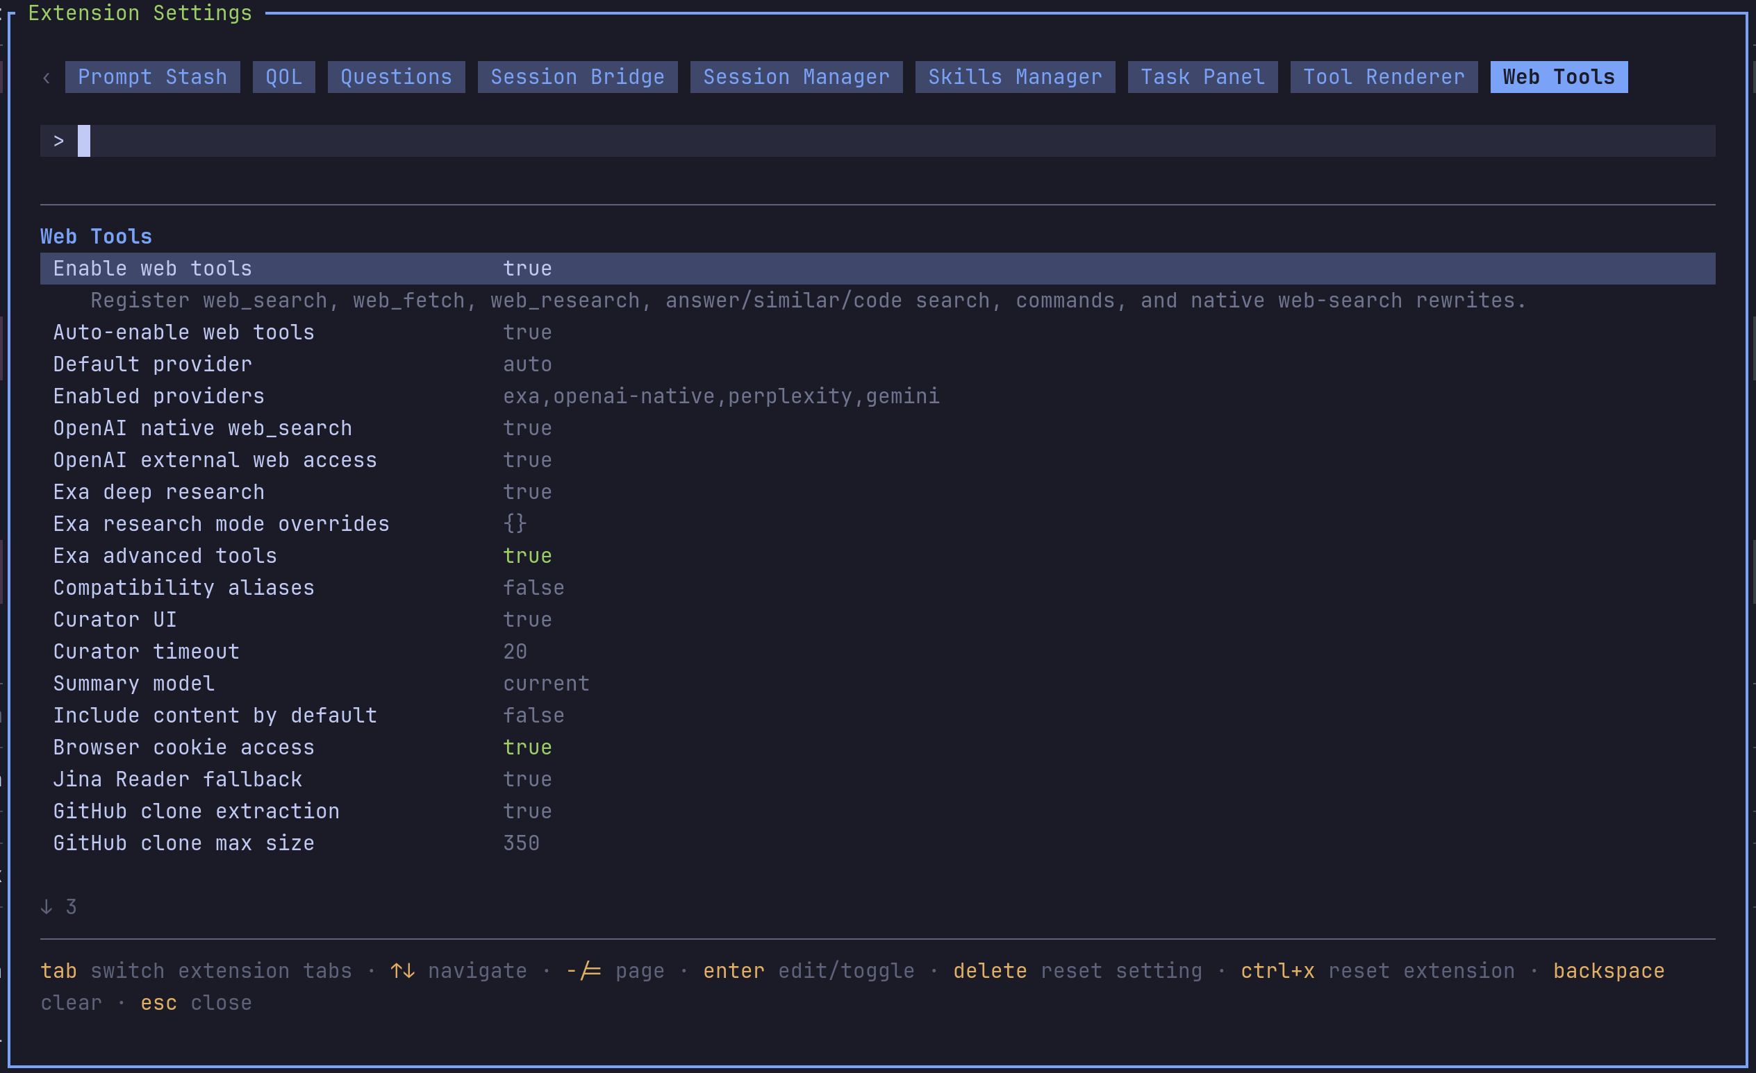1756x1073 pixels.
Task: Toggle the Enable web tools setting
Action: tap(877, 269)
